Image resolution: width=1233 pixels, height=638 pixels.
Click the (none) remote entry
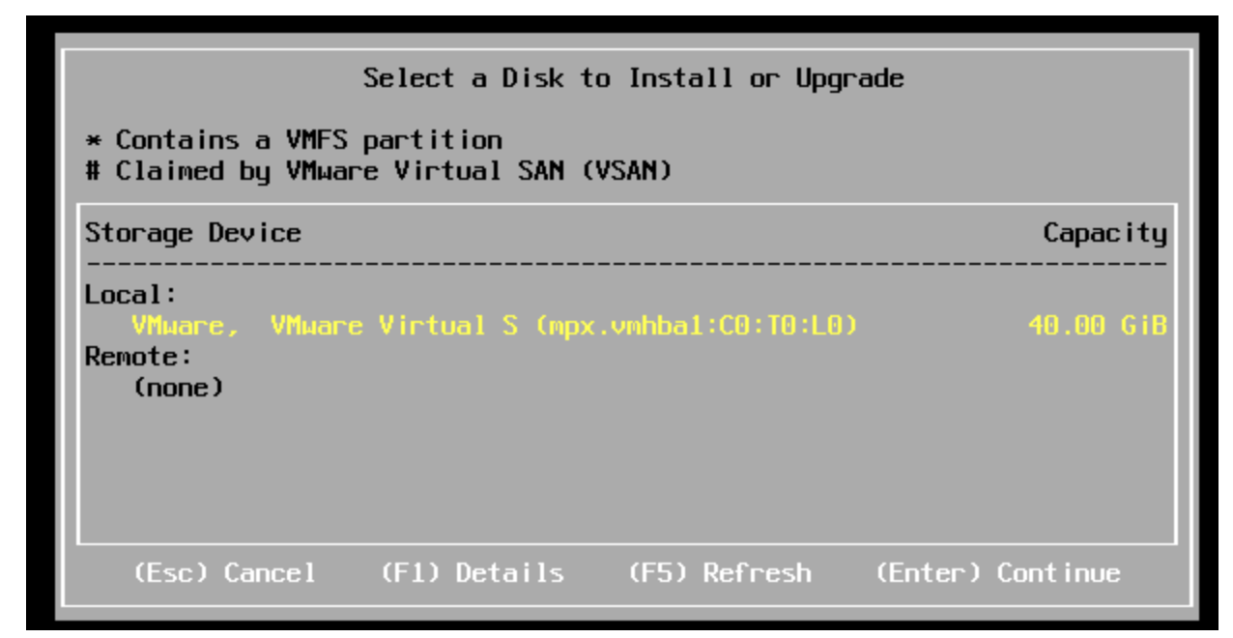click(178, 388)
